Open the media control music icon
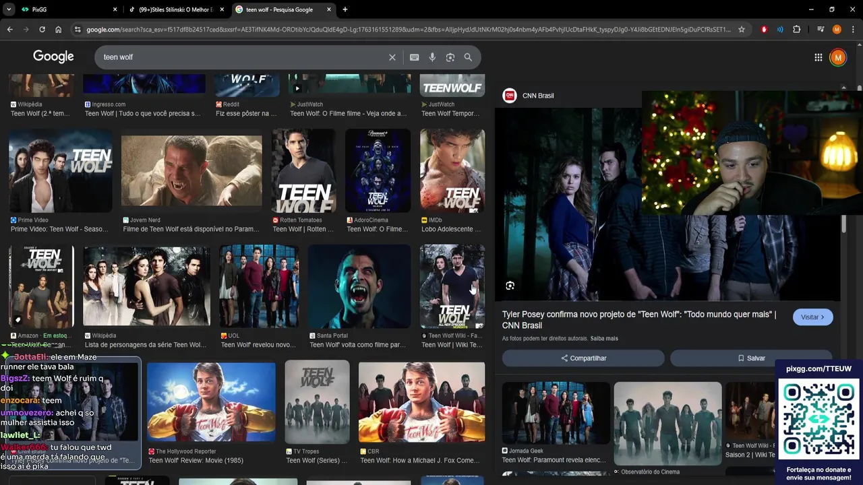The height and width of the screenshot is (485, 863). coord(821,30)
